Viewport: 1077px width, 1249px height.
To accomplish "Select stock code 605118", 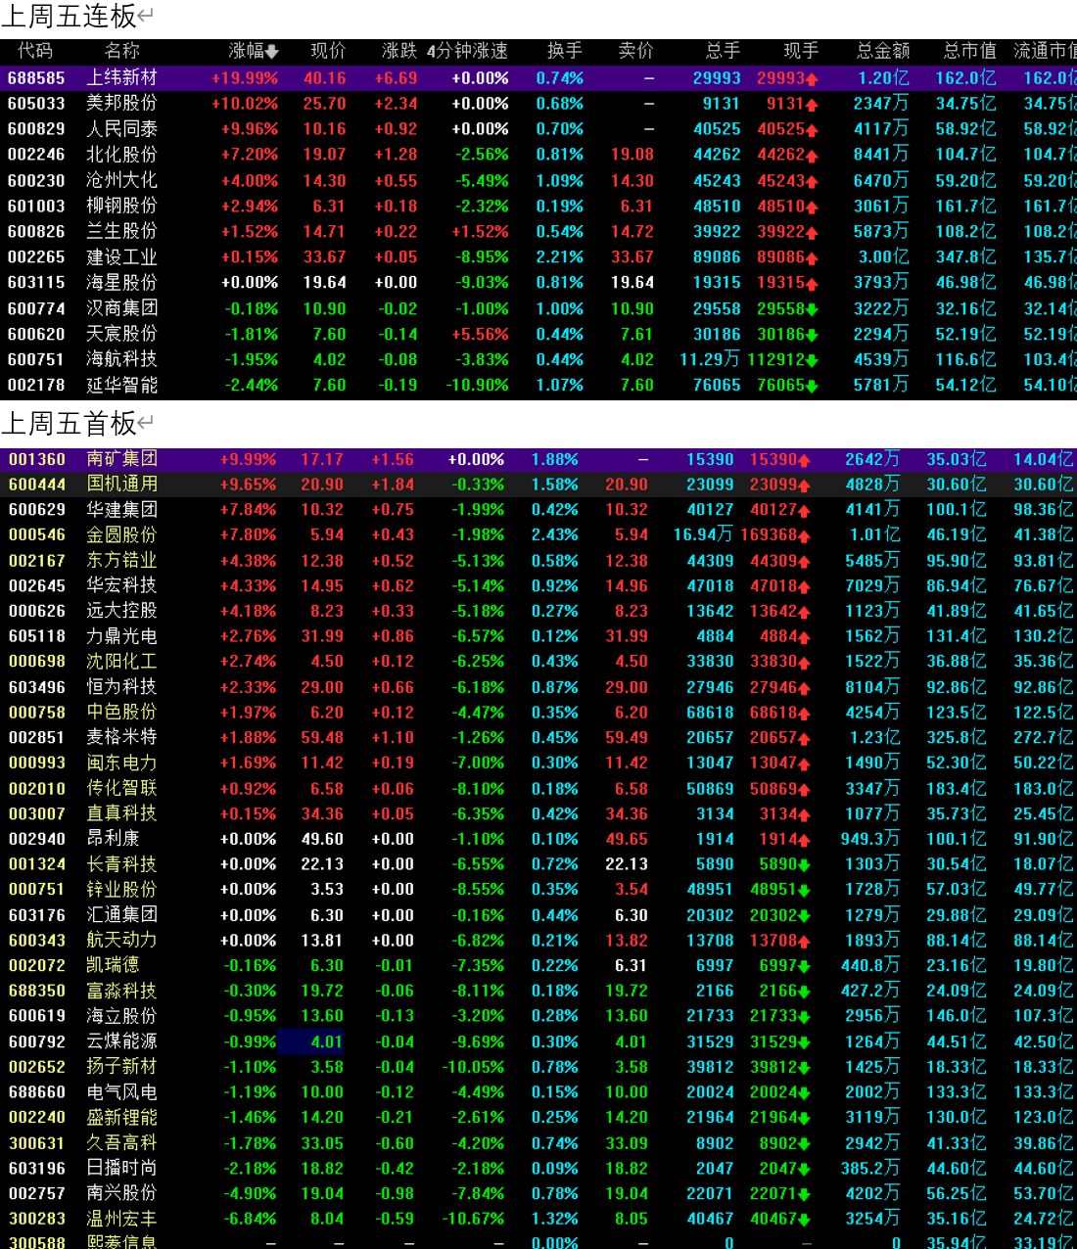I will pyautogui.click(x=36, y=636).
